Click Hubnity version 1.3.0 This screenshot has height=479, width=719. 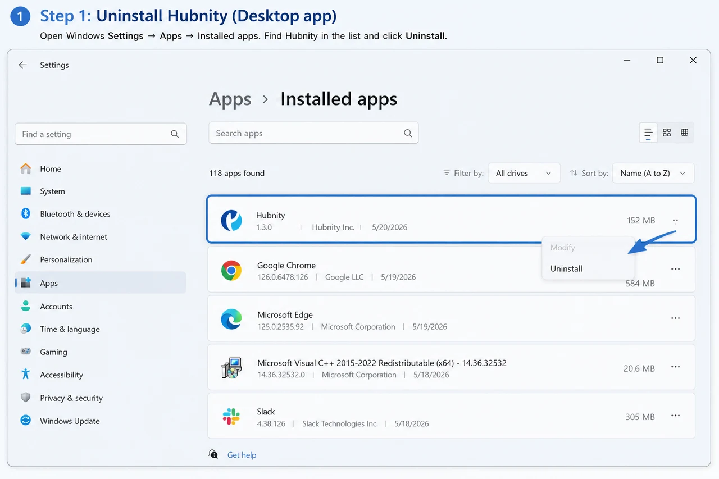coord(264,227)
